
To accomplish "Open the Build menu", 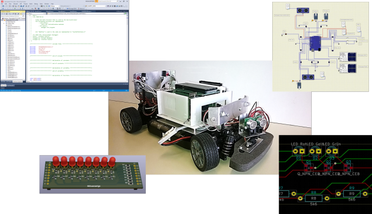I will pyautogui.click(x=31, y=4).
